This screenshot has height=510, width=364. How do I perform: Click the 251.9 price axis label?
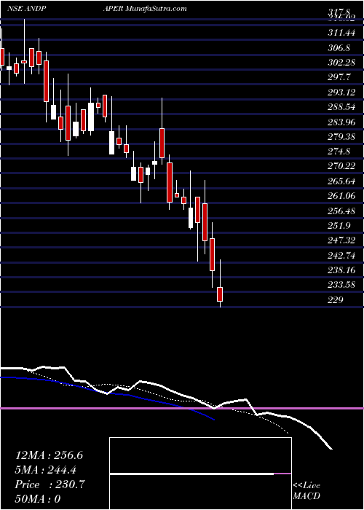[x=339, y=226]
